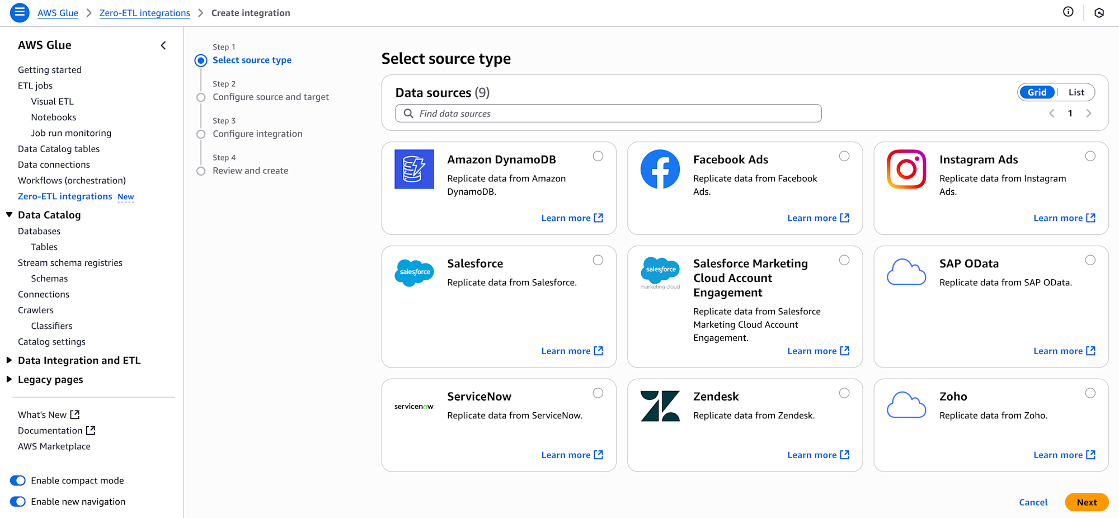Select Salesforce Marketing Cloud Account Engagement radio
This screenshot has height=518, width=1119.
(844, 260)
